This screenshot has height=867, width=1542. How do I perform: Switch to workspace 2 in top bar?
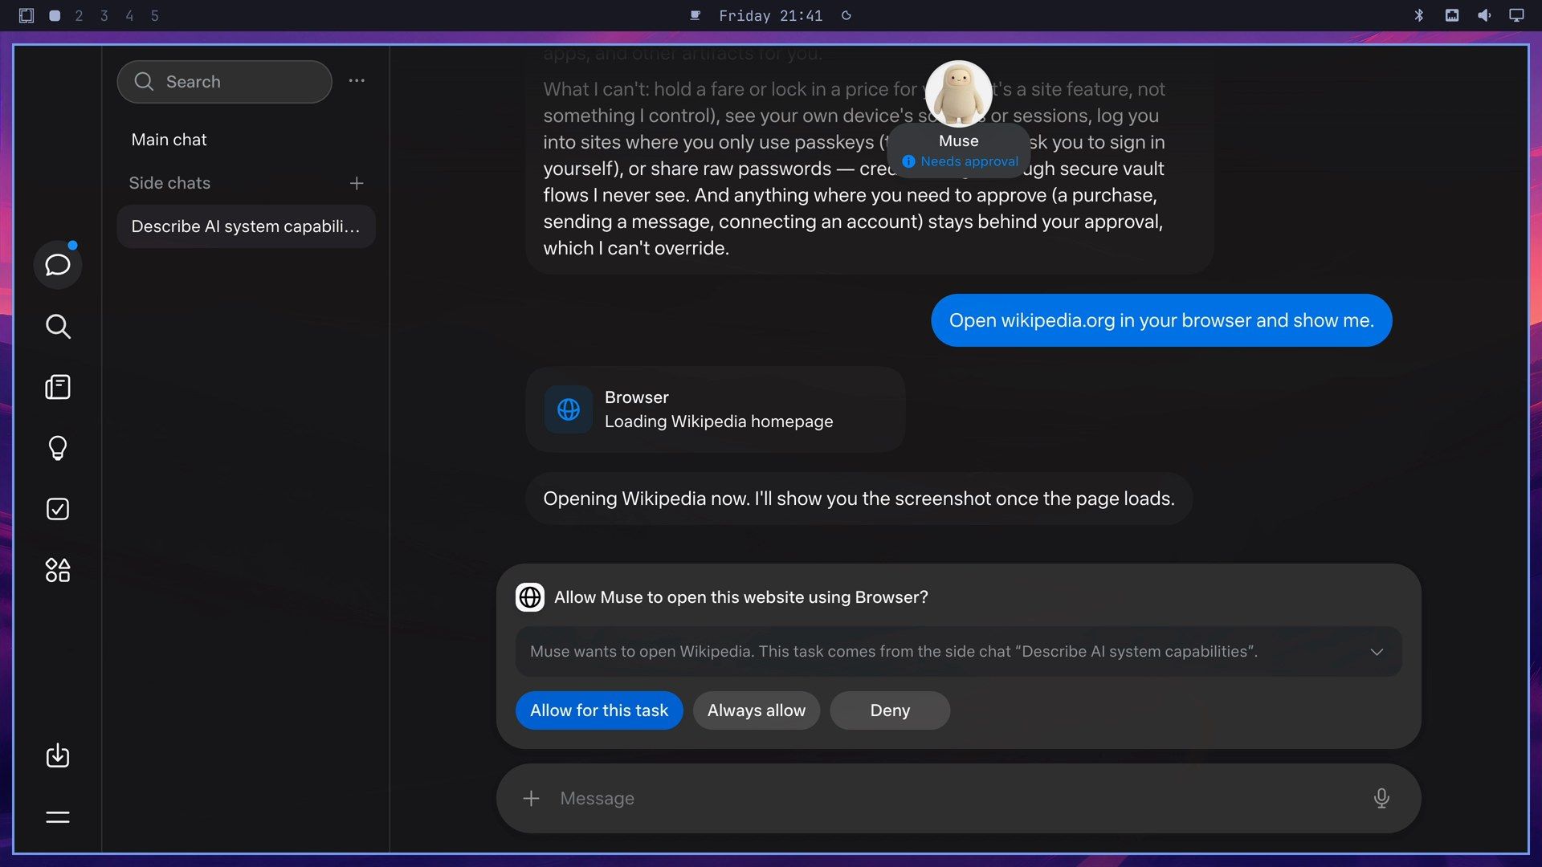point(79,15)
